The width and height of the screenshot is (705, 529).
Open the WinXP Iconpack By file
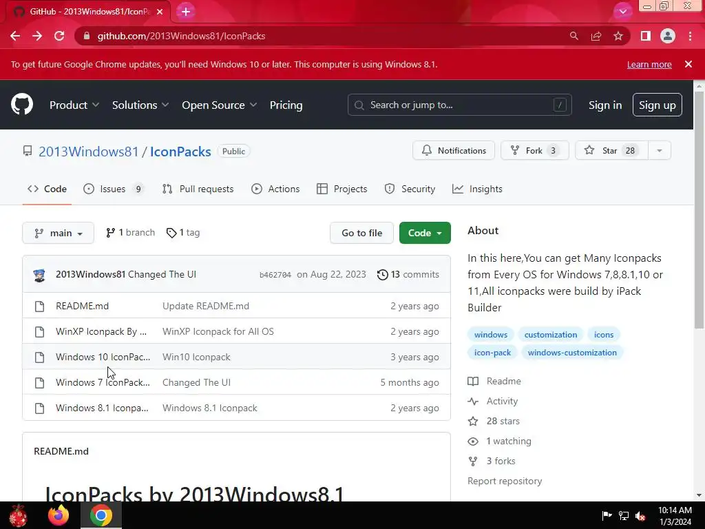101,331
